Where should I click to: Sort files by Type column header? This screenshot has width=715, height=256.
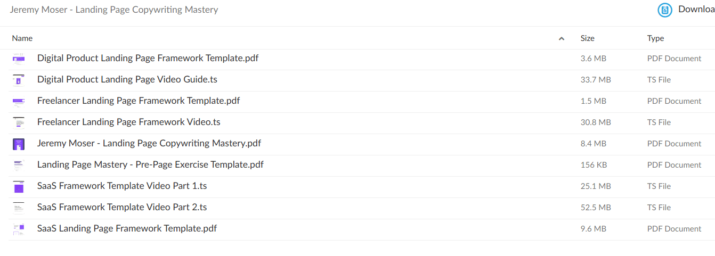[655, 38]
